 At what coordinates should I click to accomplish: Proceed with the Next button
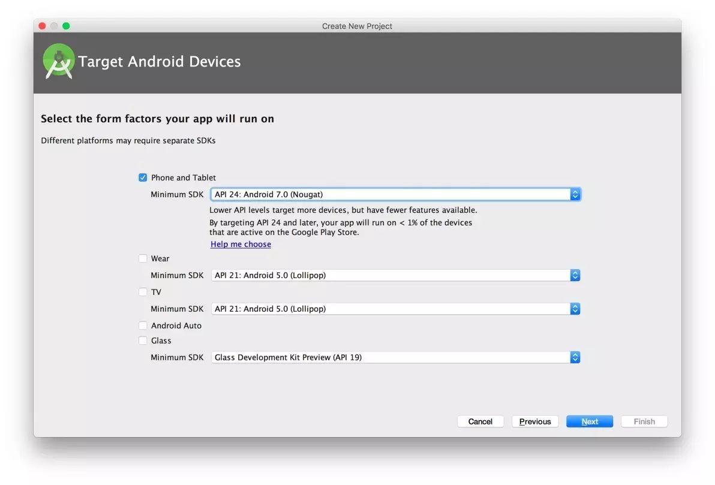(x=590, y=421)
